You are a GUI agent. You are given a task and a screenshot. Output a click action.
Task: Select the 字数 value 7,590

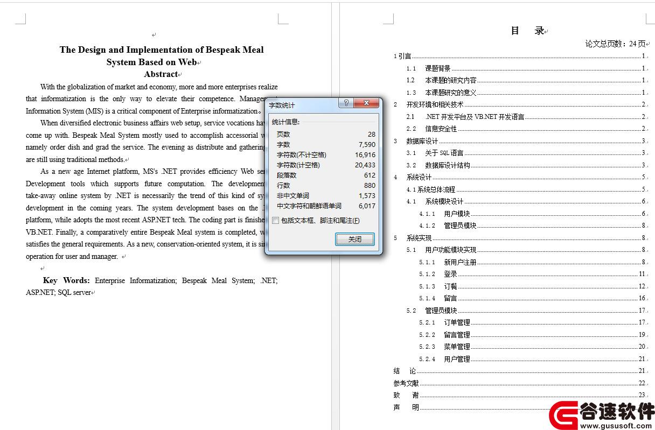(367, 144)
